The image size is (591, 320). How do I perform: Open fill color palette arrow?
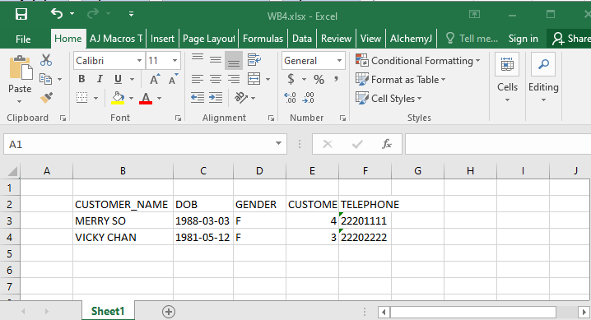coord(131,99)
